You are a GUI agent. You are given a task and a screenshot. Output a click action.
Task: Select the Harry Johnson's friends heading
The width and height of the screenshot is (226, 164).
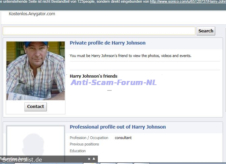point(93,76)
